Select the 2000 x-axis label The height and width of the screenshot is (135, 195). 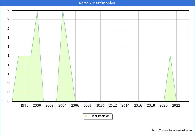(x=37, y=105)
